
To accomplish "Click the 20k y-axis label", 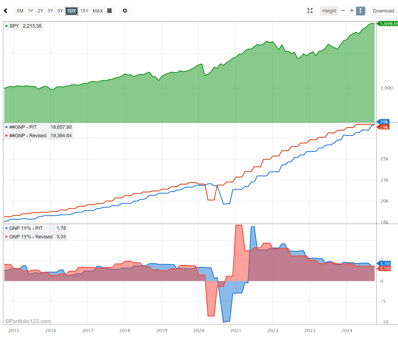I will [x=384, y=201].
